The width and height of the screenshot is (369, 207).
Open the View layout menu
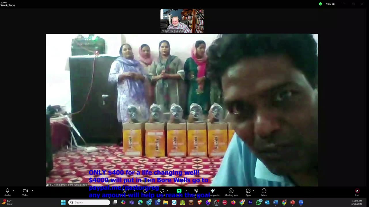pyautogui.click(x=330, y=4)
